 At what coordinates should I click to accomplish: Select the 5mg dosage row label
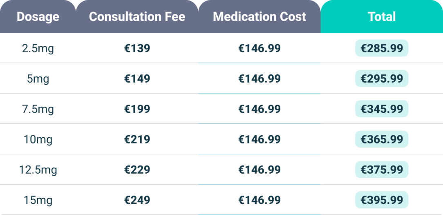click(38, 79)
